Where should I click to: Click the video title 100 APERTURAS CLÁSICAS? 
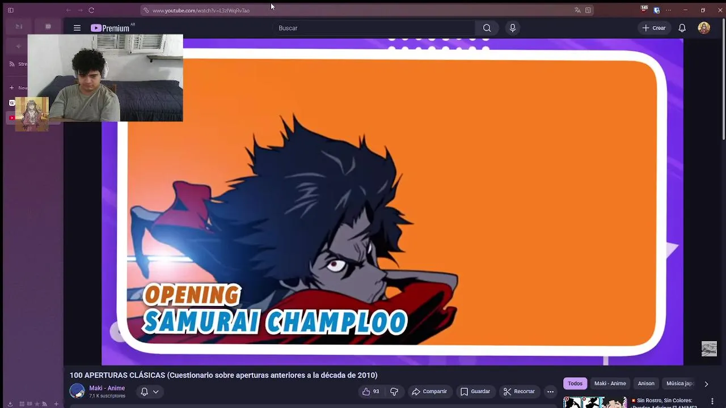click(x=223, y=375)
